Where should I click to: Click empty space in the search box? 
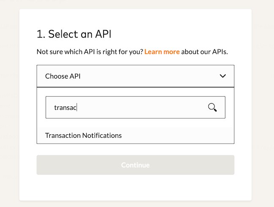click(144, 107)
